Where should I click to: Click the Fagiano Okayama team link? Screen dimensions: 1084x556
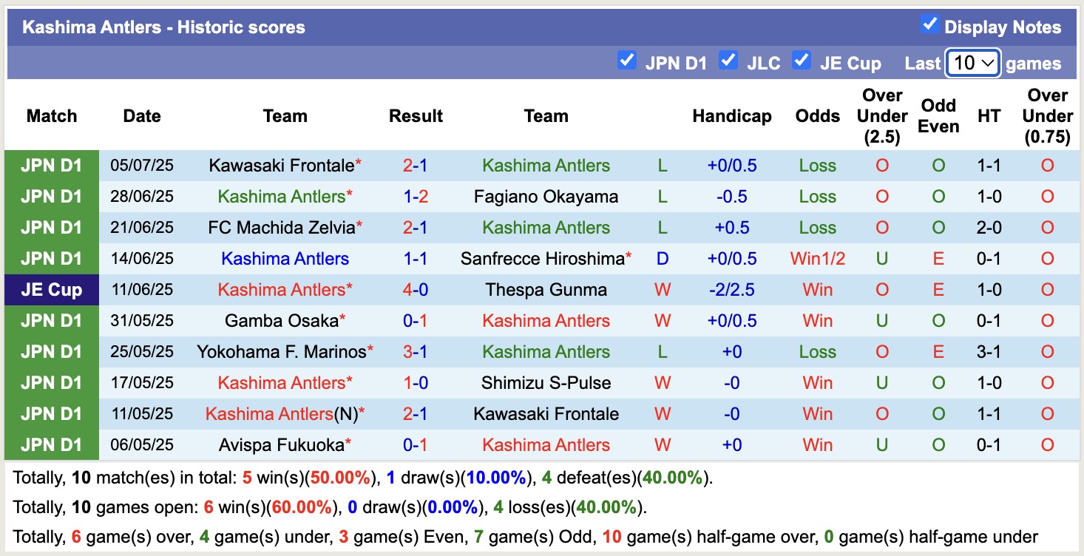click(546, 196)
